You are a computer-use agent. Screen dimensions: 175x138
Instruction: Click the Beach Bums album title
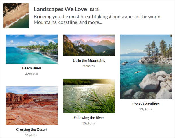pos(32,68)
